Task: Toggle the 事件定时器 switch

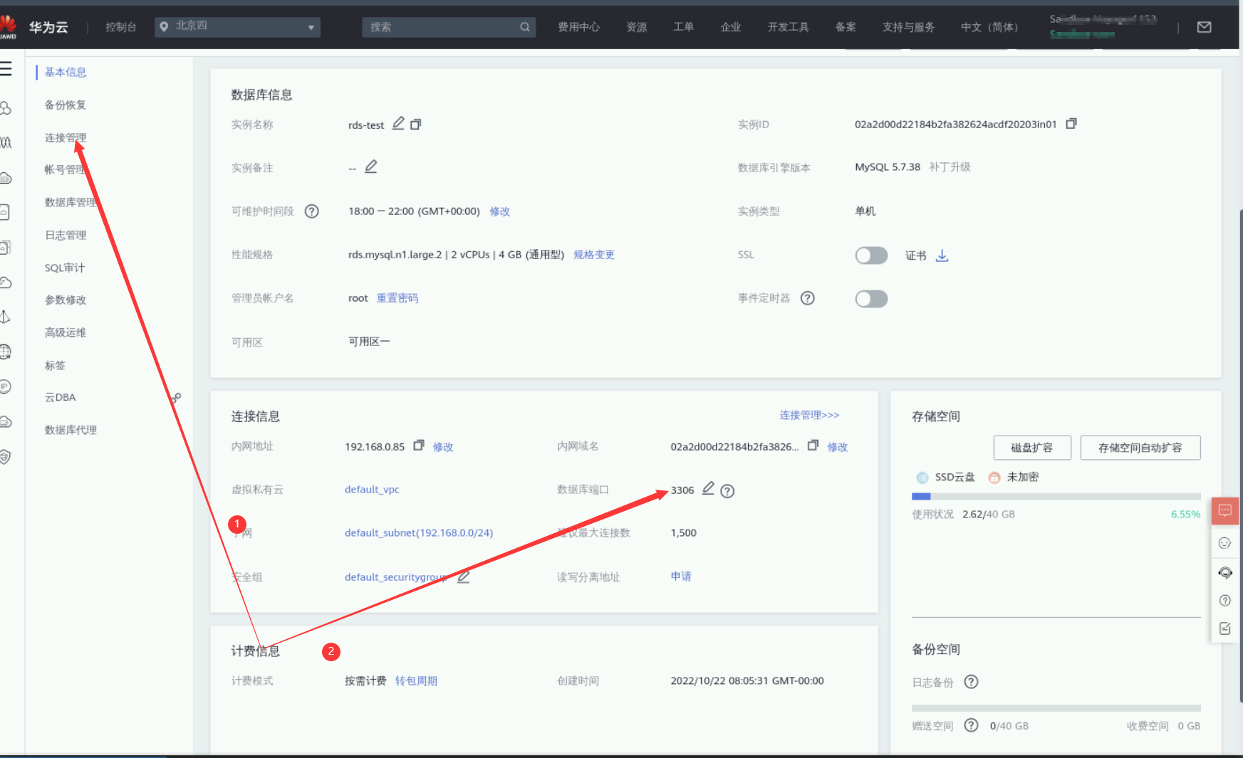Action: pyautogui.click(x=871, y=299)
